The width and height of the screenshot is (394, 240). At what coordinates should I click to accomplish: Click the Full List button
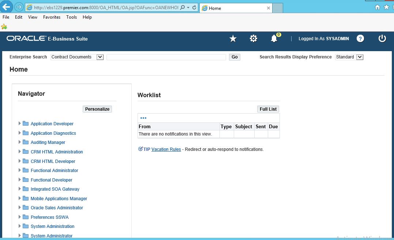pos(268,109)
